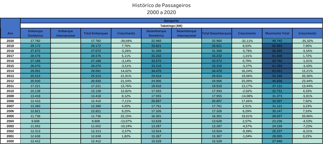Click the Aeroporto header bar
Viewport: 323px width, 144px height.
pyautogui.click(x=171, y=21)
